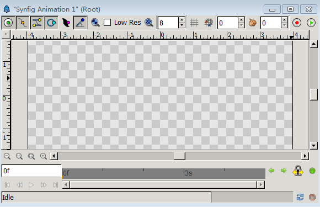Click the zoom in magnifier icon
The height and width of the screenshot is (207, 320).
[x=44, y=156]
